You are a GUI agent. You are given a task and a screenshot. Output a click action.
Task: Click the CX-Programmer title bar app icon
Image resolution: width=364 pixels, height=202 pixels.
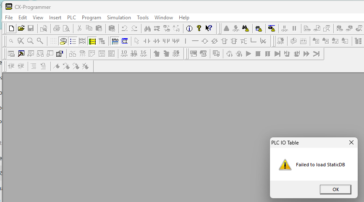coord(8,6)
